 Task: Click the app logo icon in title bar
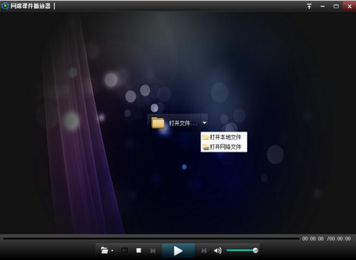(x=5, y=6)
